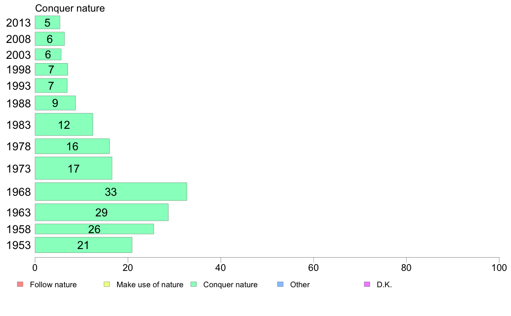Click the 2013 bar showing 5
The image size is (511, 316).
(47, 22)
